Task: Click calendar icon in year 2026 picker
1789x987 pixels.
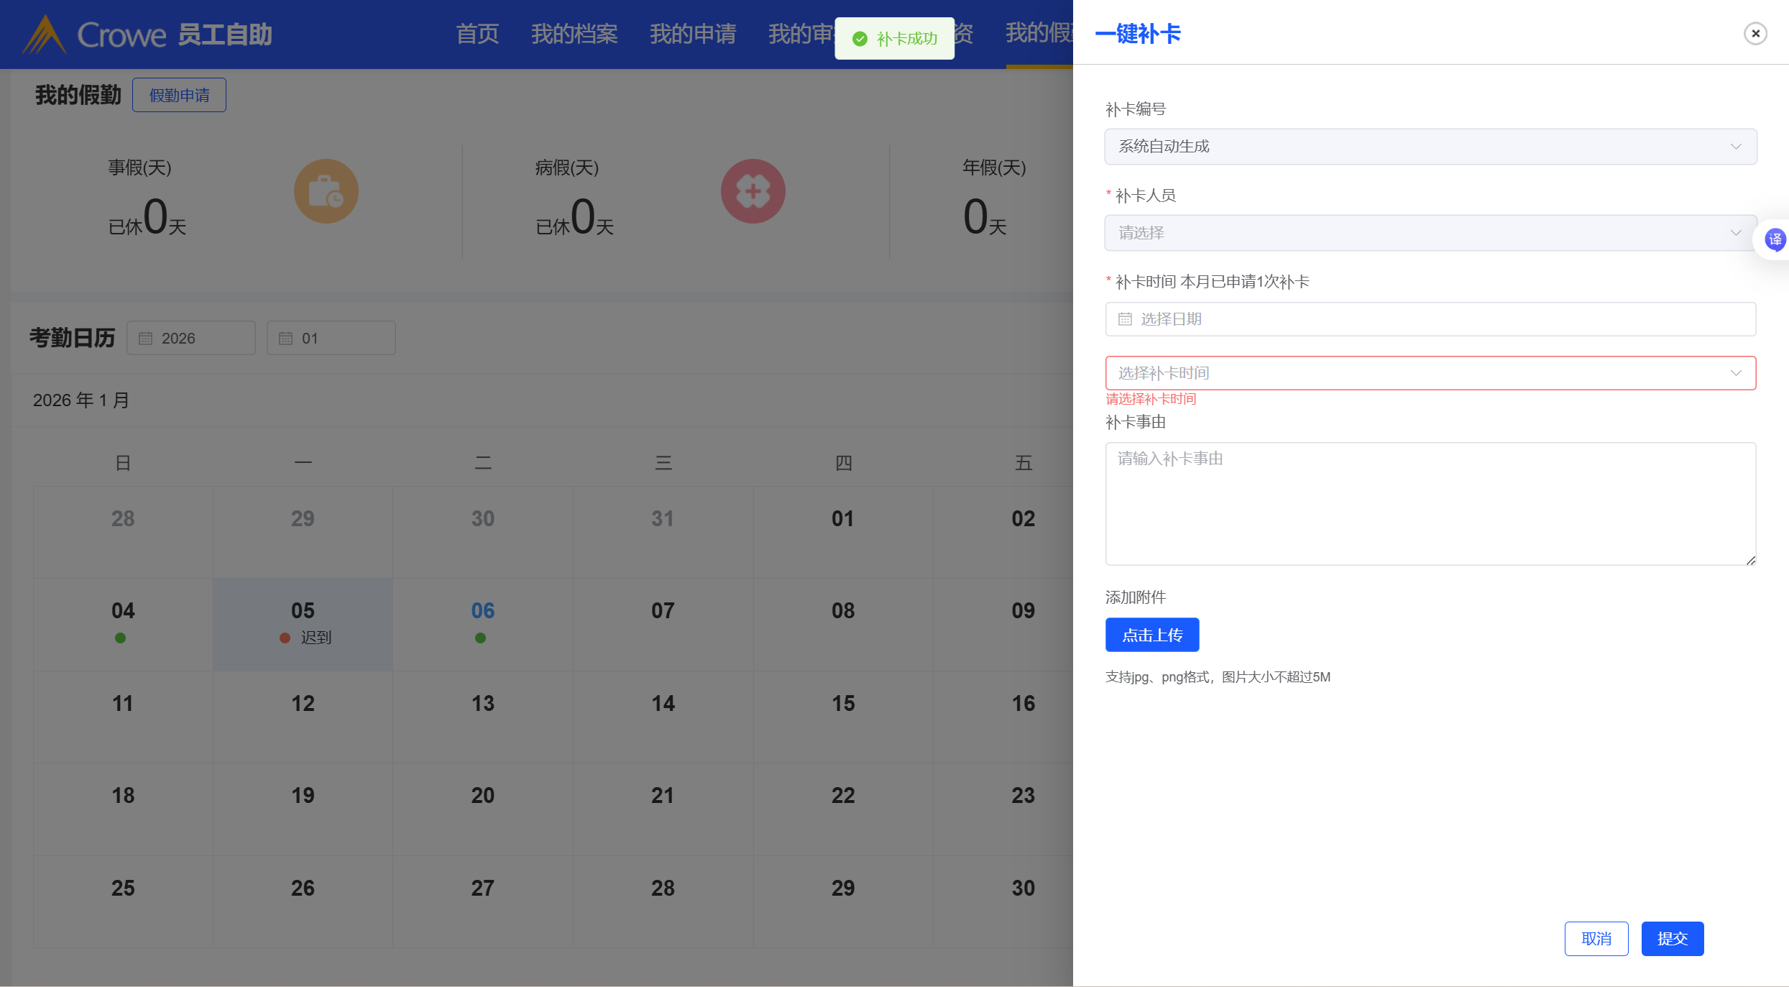Action: click(145, 339)
